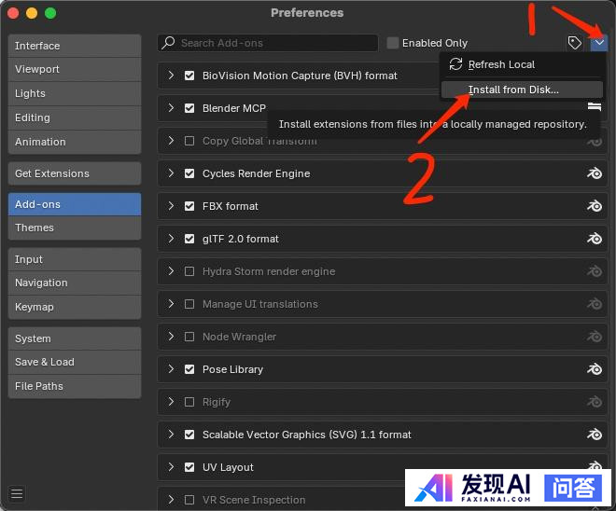Toggle the Enabled Only checkbox
Viewport: 616px width, 511px height.
(393, 43)
